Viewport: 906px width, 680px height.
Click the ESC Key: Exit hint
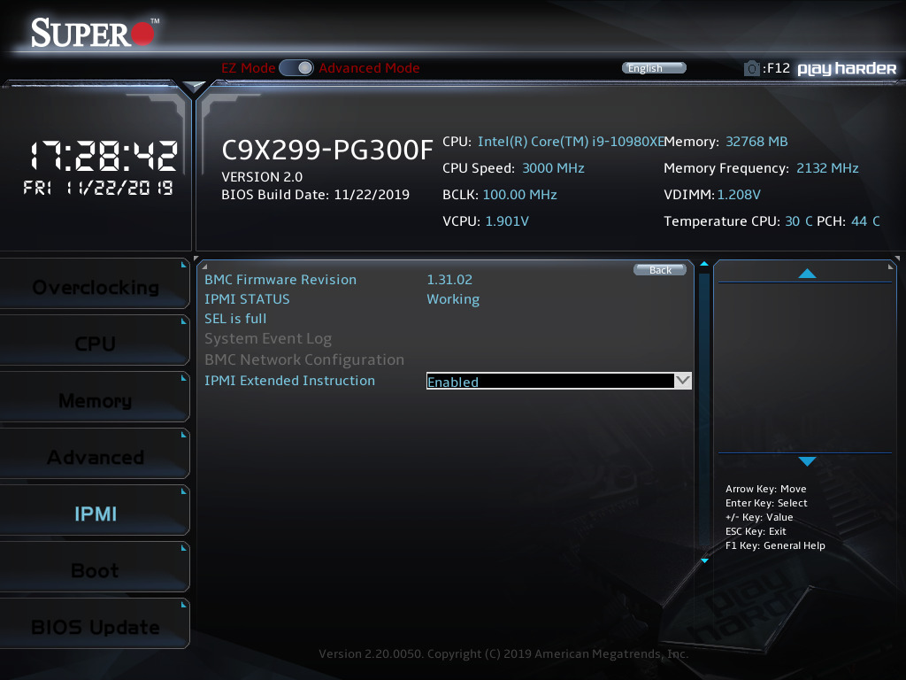[756, 531]
